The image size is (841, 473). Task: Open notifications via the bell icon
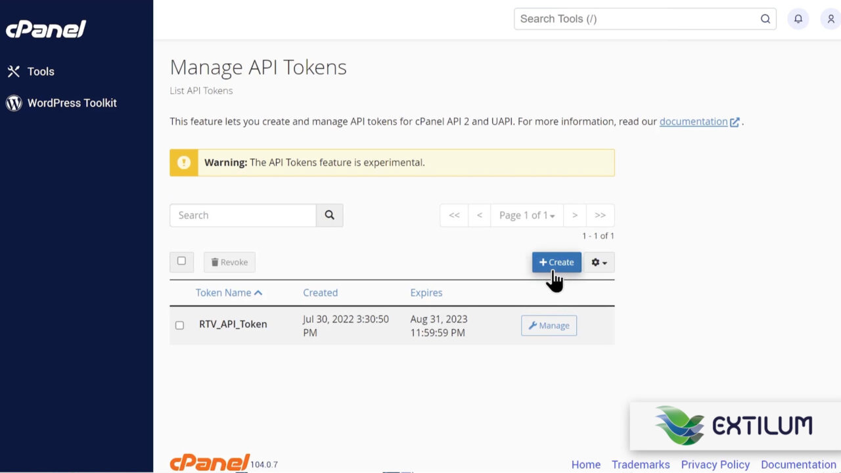798,18
